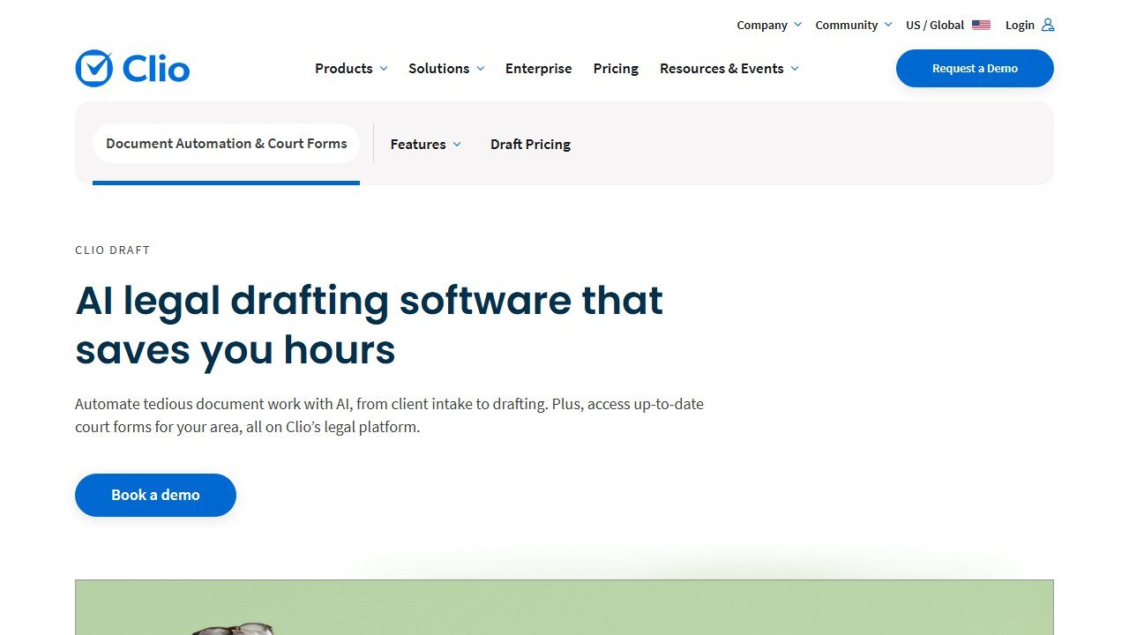Expand the Features submenu chevron

(457, 145)
